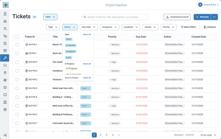Change status badge Open for WO-PN-7

(85, 106)
